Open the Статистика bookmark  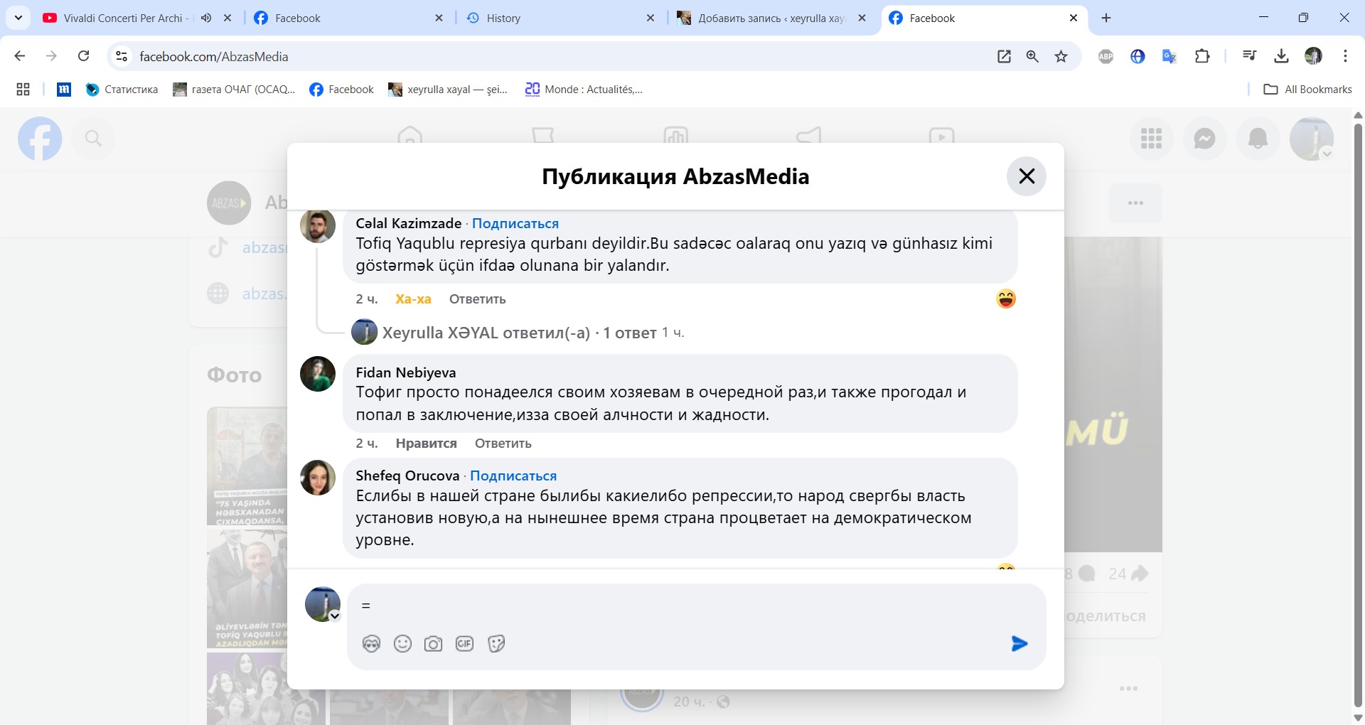122,90
